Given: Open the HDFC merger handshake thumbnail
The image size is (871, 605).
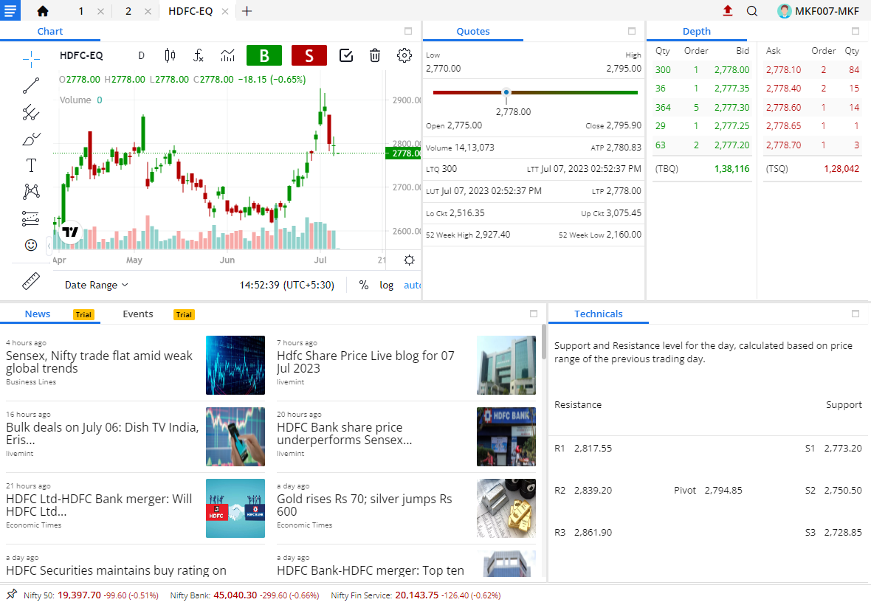Looking at the screenshot, I should (235, 508).
